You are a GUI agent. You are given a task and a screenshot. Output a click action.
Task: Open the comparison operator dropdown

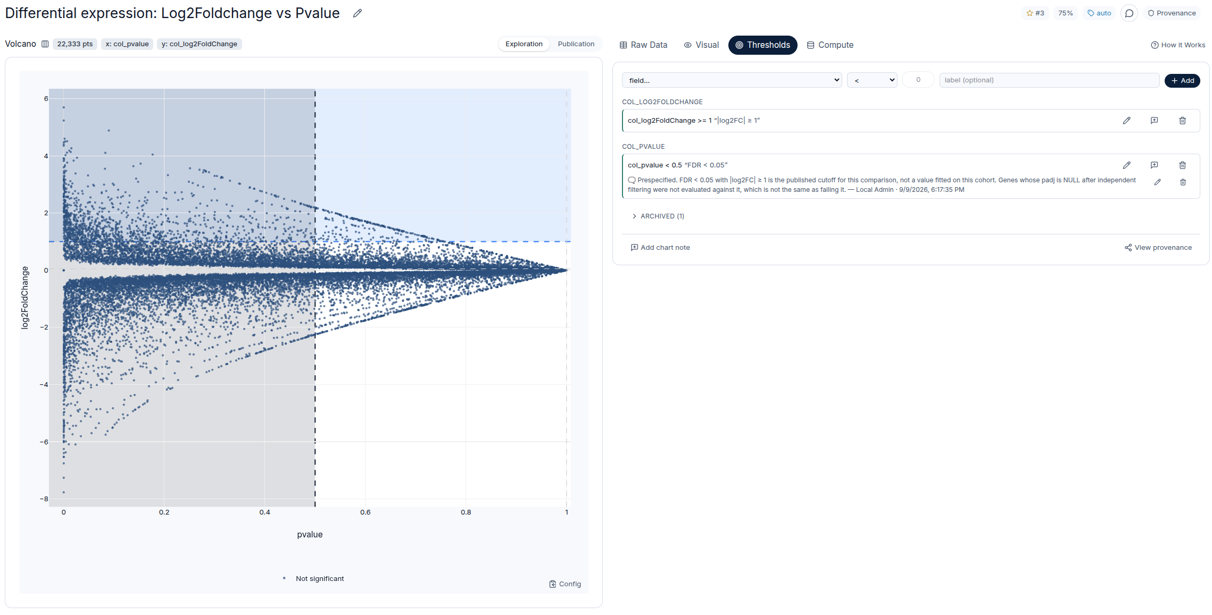pos(873,80)
